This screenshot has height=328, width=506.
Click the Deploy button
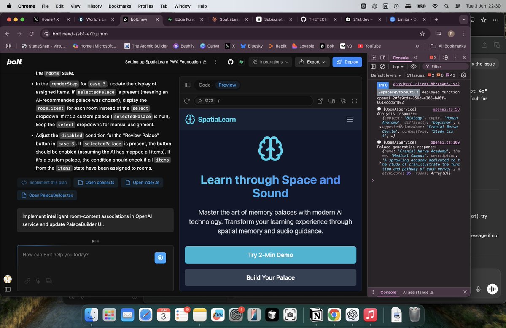[x=347, y=62]
